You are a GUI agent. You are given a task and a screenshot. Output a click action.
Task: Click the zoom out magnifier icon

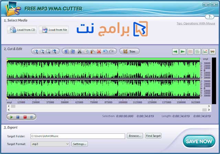42,51
